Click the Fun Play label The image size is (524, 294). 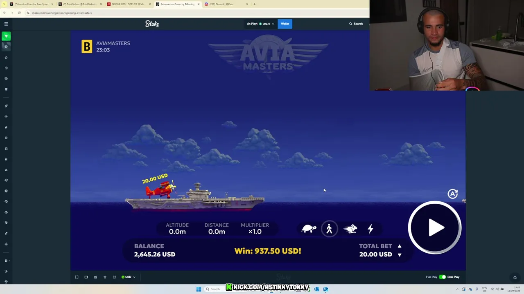pyautogui.click(x=431, y=277)
